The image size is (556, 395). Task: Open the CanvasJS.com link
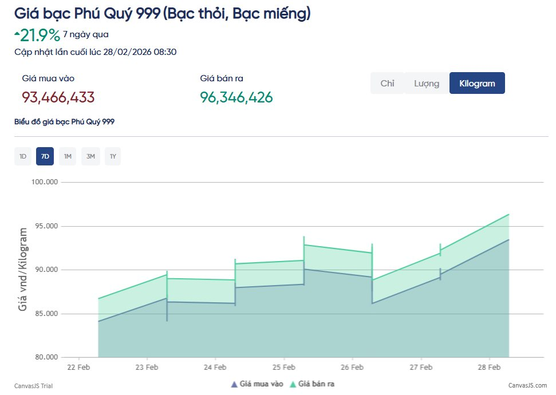click(x=528, y=386)
